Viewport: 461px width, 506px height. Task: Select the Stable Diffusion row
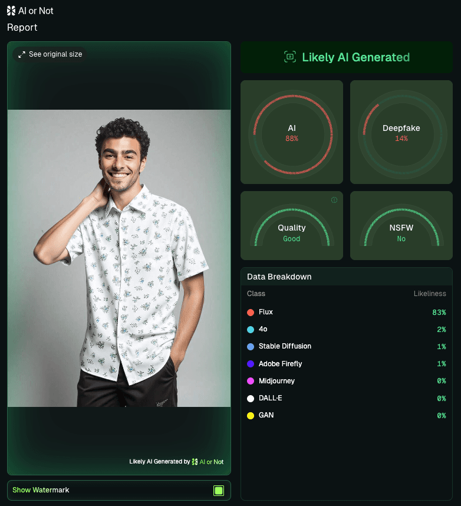coord(347,347)
